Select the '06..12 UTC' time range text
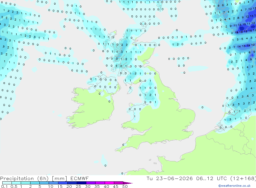256x188 pixels. [211, 178]
